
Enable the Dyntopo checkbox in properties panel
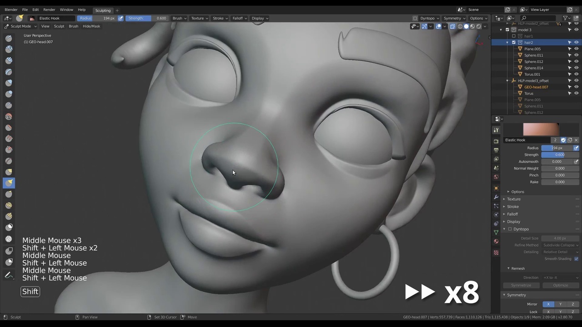510,229
